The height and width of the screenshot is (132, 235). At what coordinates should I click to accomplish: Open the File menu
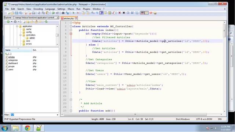[7, 9]
